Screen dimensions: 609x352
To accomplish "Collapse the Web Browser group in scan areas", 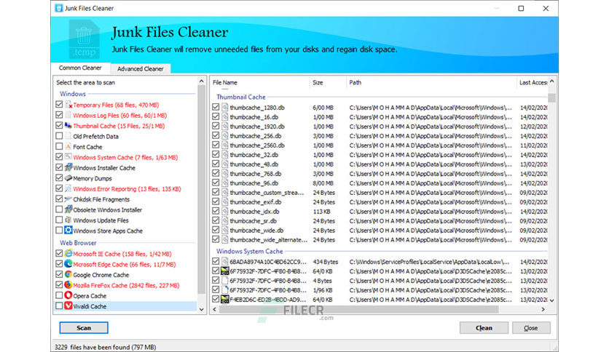I will click(78, 243).
